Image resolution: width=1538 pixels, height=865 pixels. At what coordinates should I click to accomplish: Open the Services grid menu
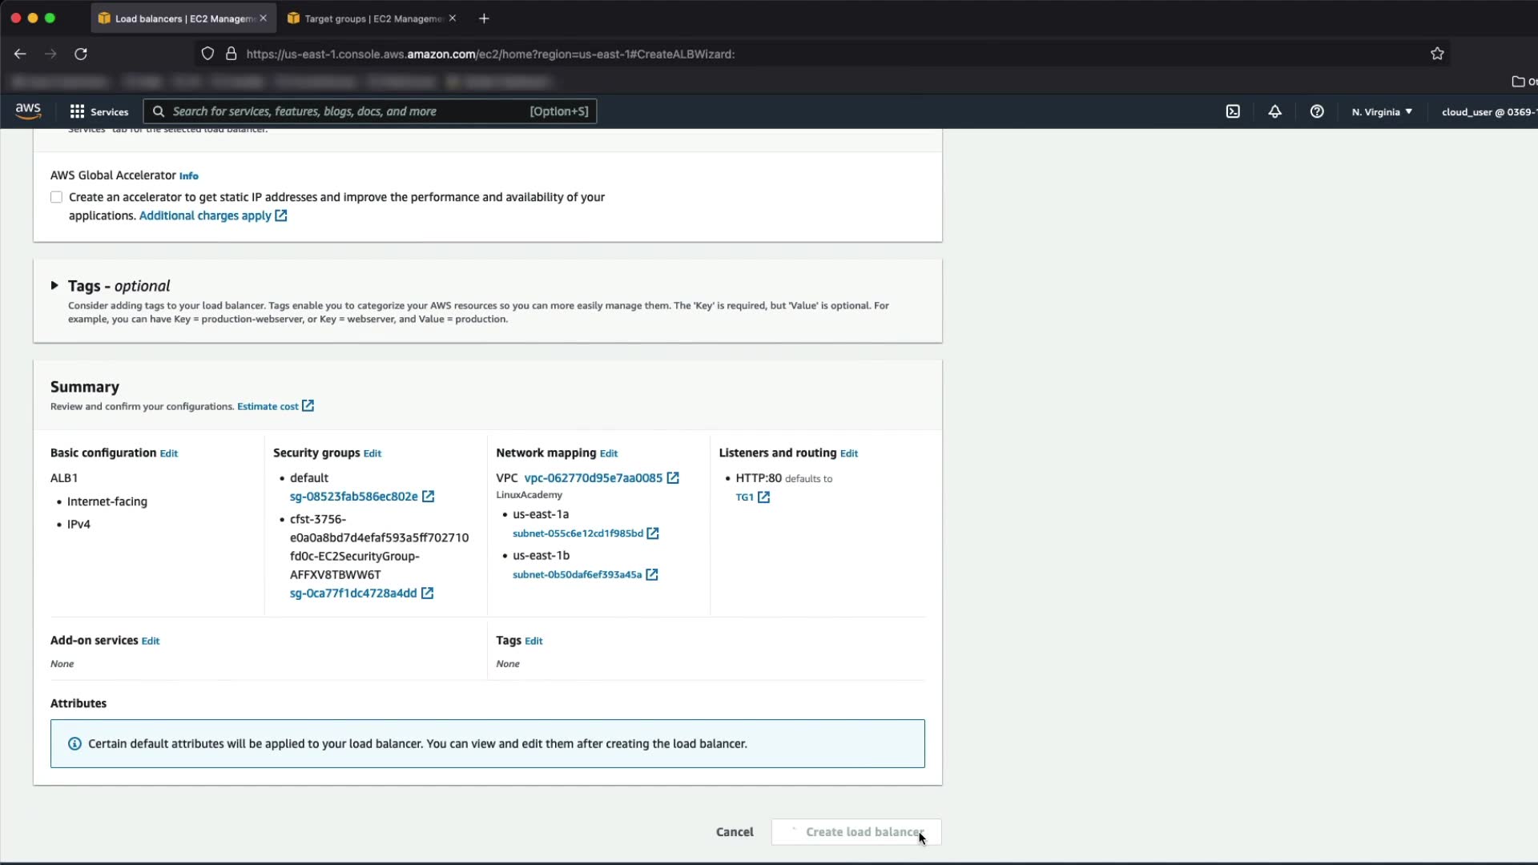(99, 111)
